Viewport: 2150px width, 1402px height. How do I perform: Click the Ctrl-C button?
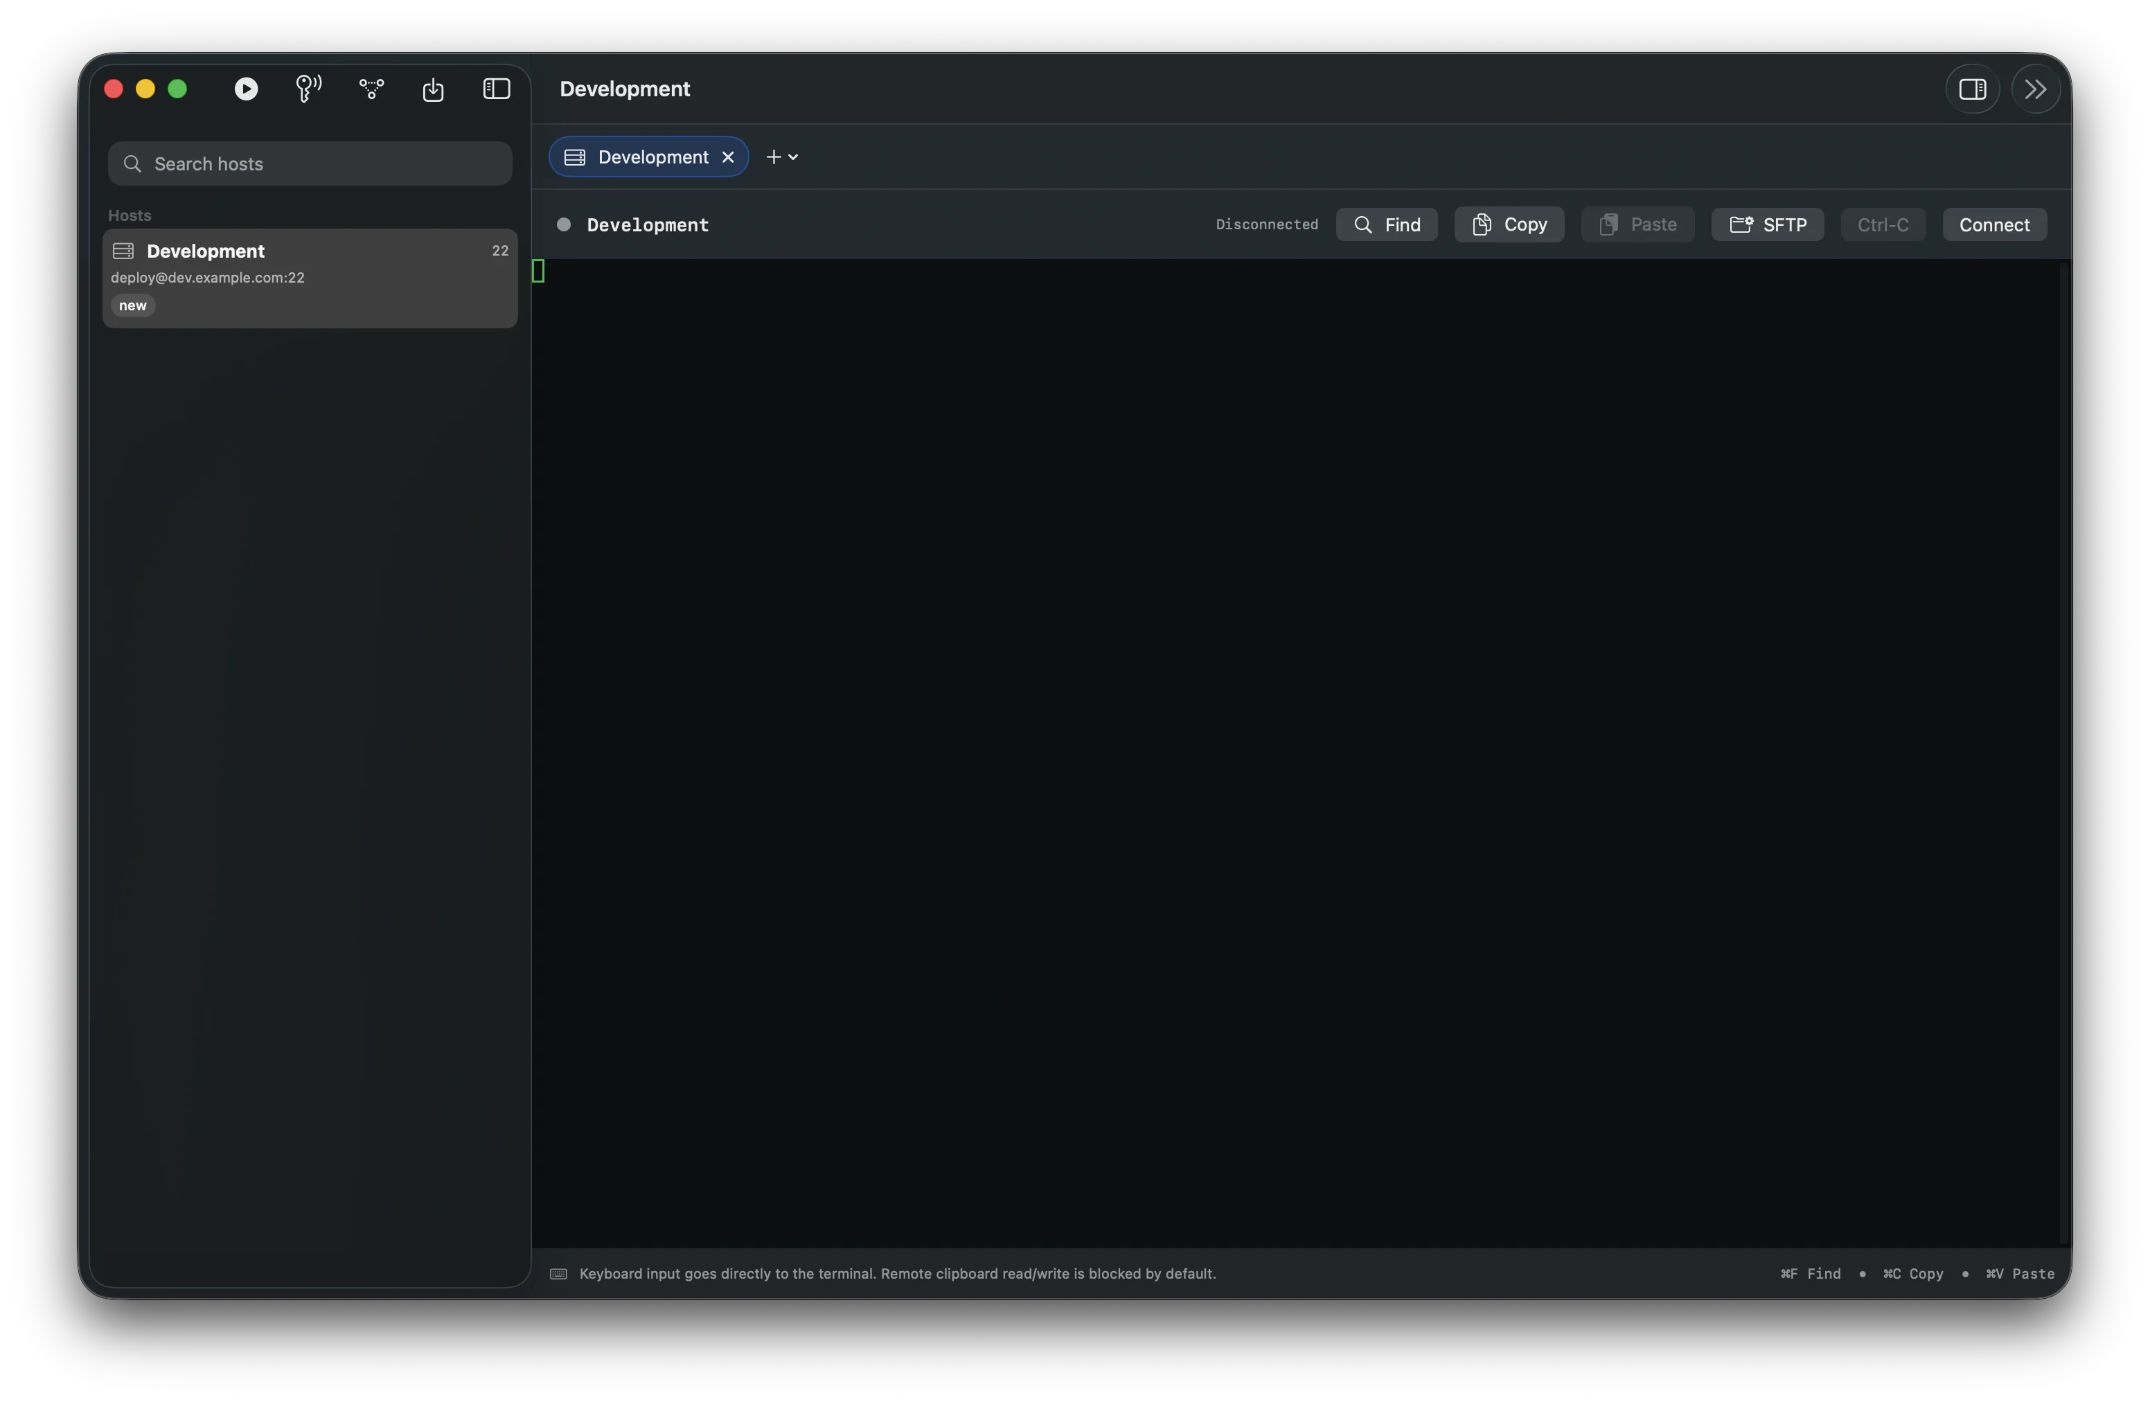1883,224
